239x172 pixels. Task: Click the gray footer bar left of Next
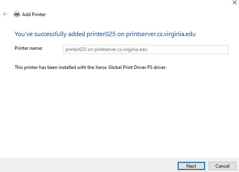click(87, 165)
